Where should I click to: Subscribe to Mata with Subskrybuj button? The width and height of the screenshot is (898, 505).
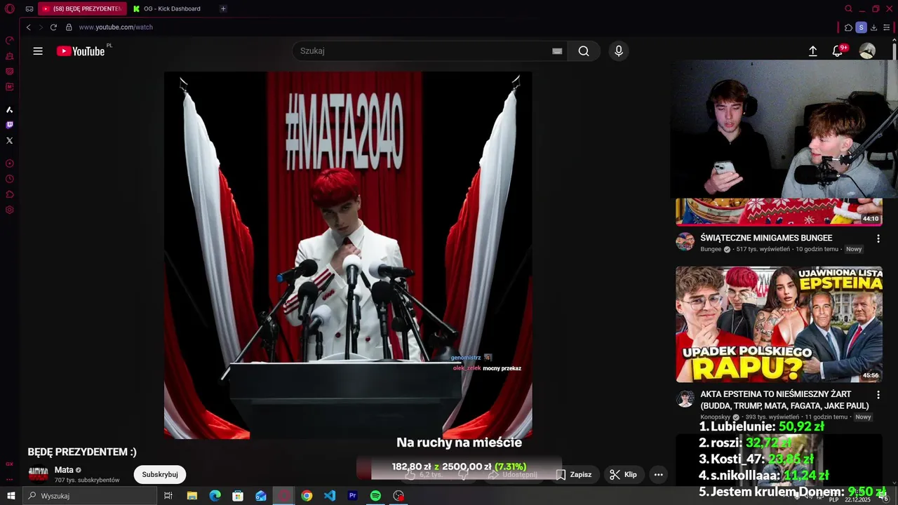pyautogui.click(x=160, y=475)
